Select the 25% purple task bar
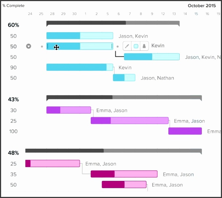Image resolution: width=222 pixels, height=198 pixels. coord(130,121)
